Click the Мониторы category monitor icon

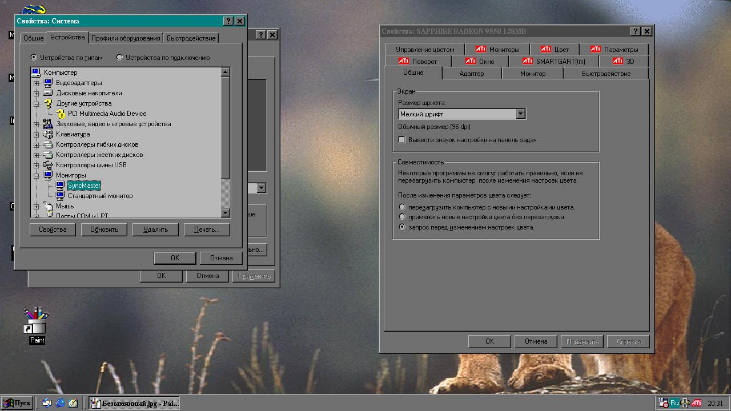(48, 175)
